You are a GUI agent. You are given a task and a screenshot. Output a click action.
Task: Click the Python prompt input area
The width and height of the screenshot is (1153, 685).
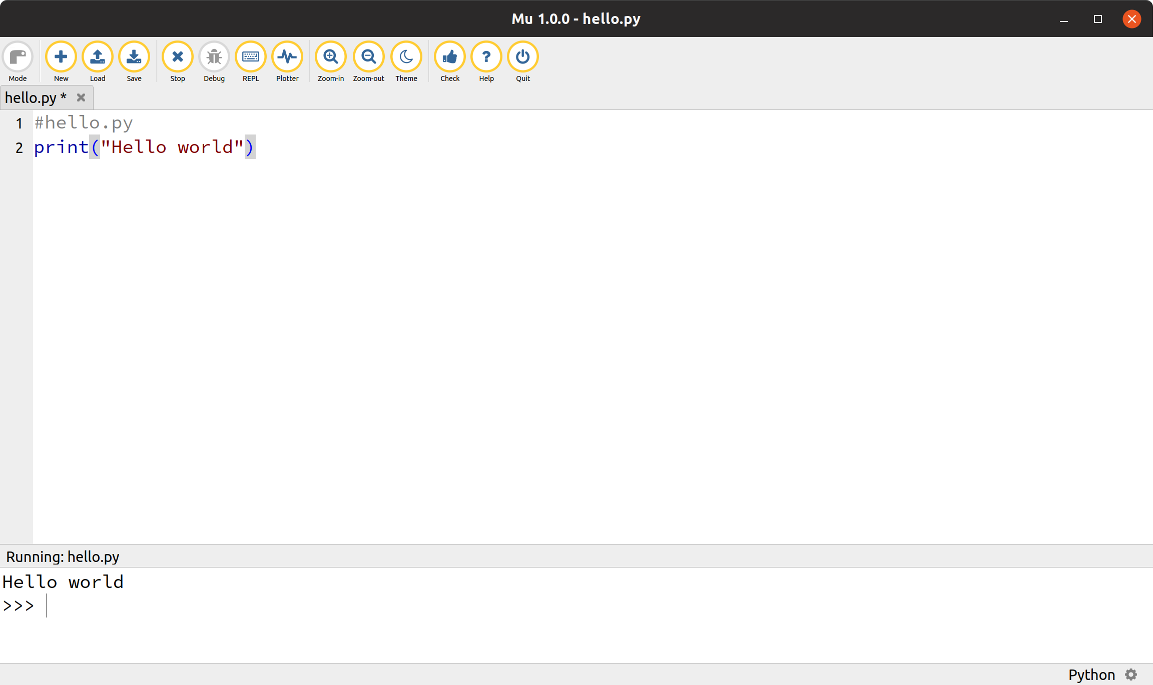(x=576, y=605)
